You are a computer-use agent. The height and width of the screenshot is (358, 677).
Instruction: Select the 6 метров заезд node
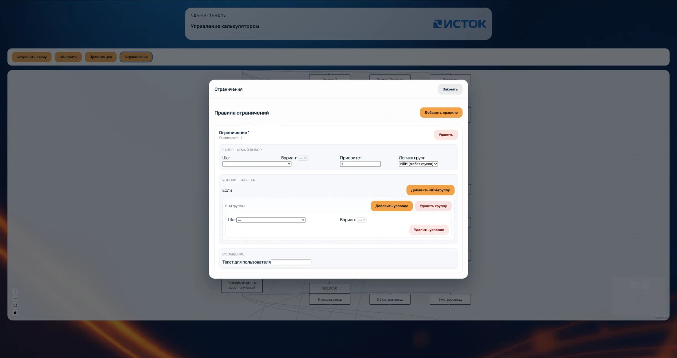tap(329, 299)
